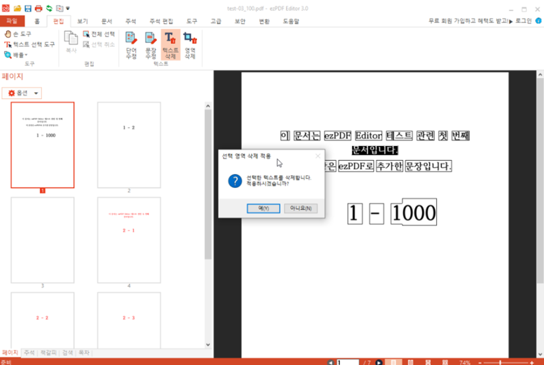This screenshot has height=365, width=544.
Task: Close the 선택 영역 삭제 적용 dialog
Action: pos(318,156)
